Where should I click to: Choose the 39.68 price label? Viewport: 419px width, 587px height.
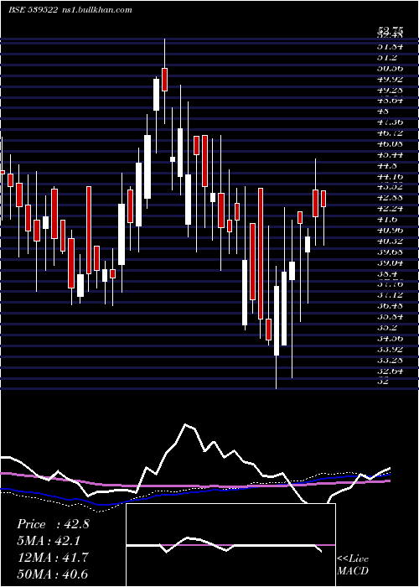click(x=390, y=252)
